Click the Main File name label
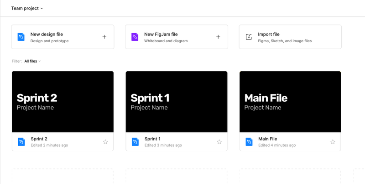 click(x=268, y=139)
